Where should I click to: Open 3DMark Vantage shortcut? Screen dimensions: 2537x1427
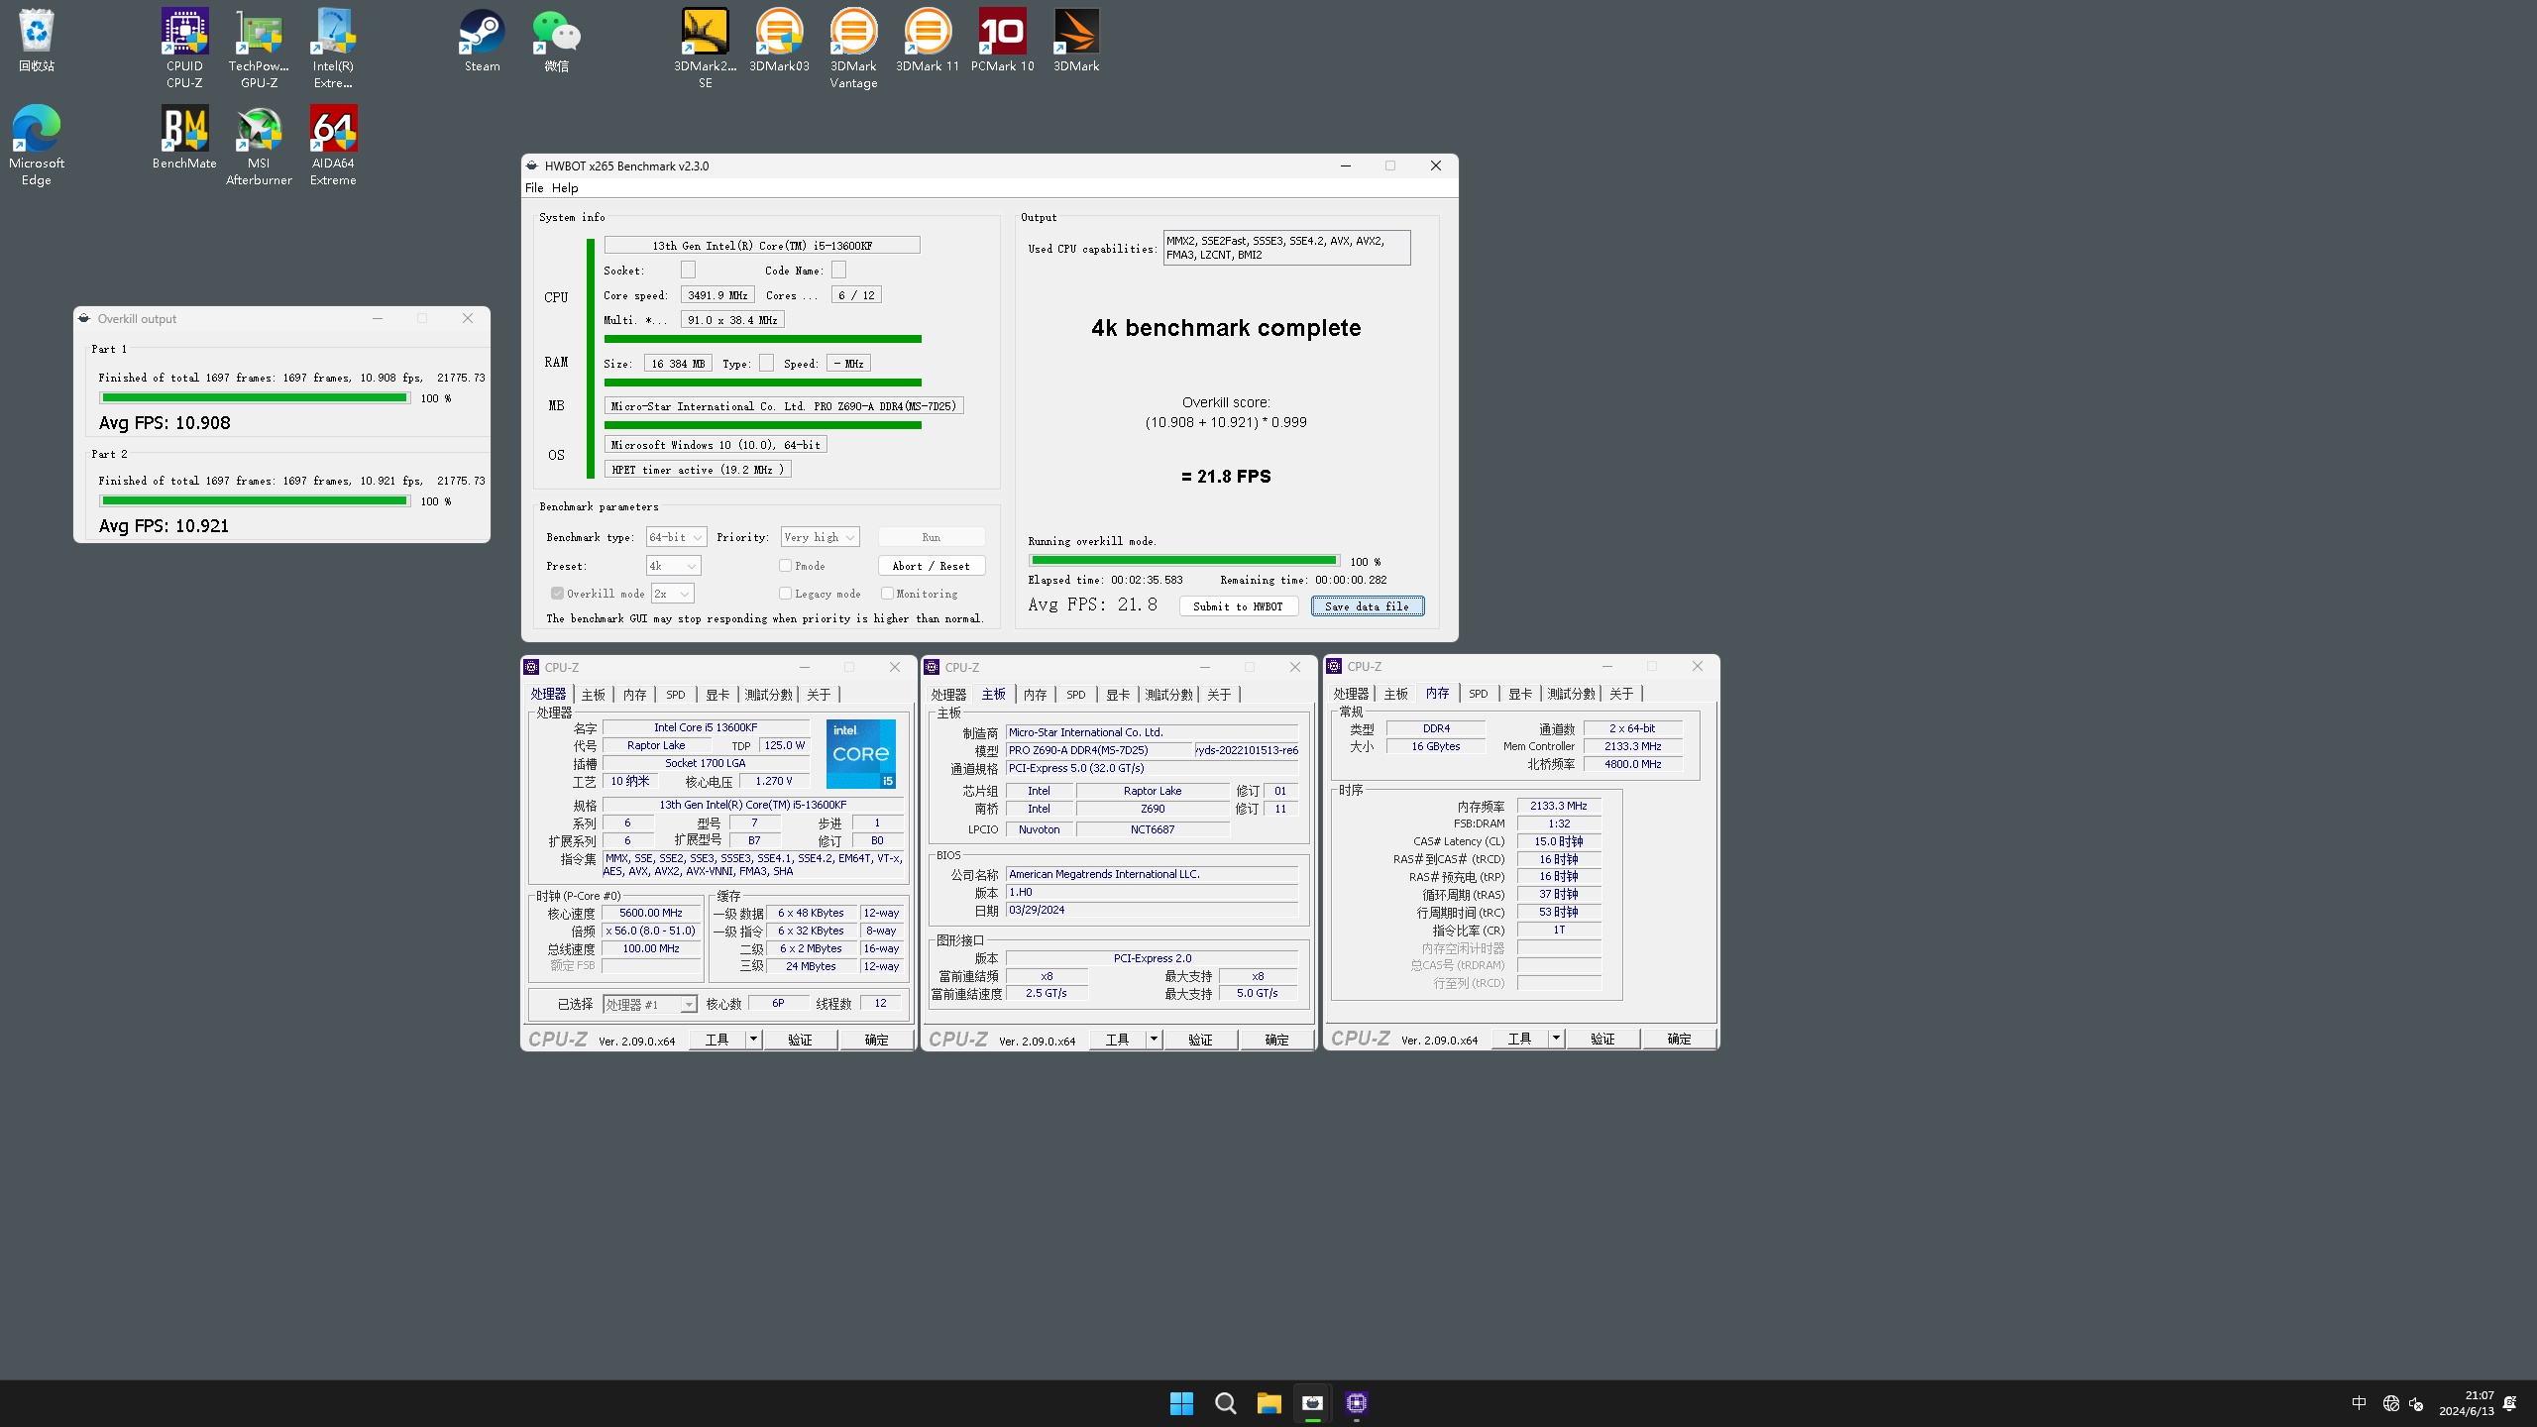[853, 49]
